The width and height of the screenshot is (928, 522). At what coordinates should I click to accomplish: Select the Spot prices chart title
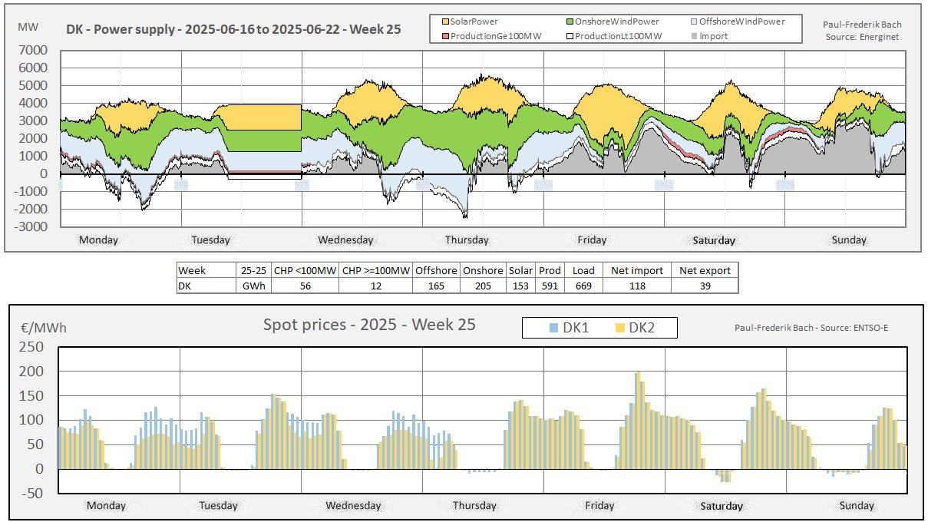(369, 325)
